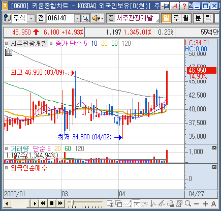The width and height of the screenshot is (221, 211).
Task: Switch to the 월 (monthly) chart period
Action: [186, 18]
